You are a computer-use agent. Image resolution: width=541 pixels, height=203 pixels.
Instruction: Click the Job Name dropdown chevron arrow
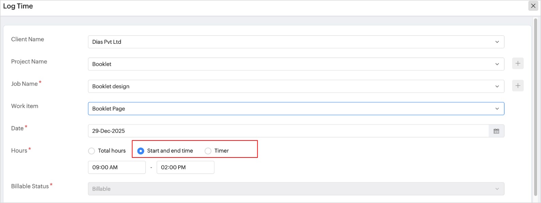coord(497,87)
